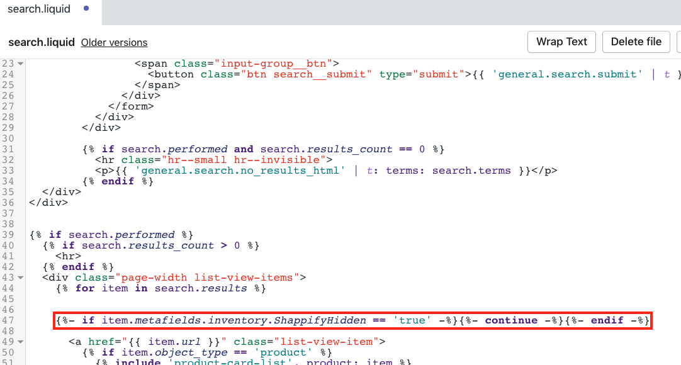Fold the anchor tag block at line 49
This screenshot has width=681, height=365.
pyautogui.click(x=21, y=342)
